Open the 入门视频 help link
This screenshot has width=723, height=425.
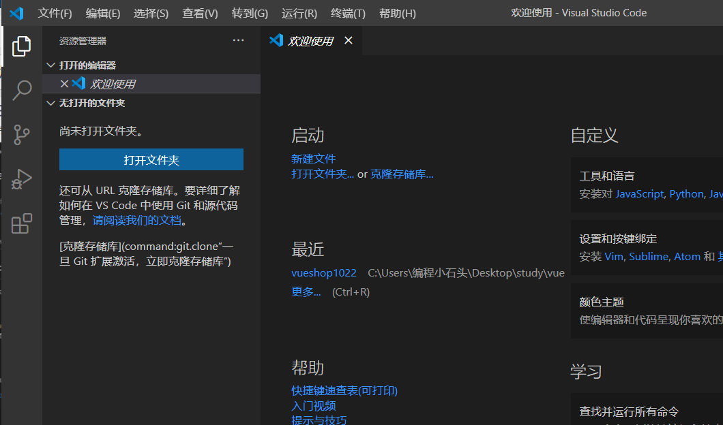click(x=314, y=406)
